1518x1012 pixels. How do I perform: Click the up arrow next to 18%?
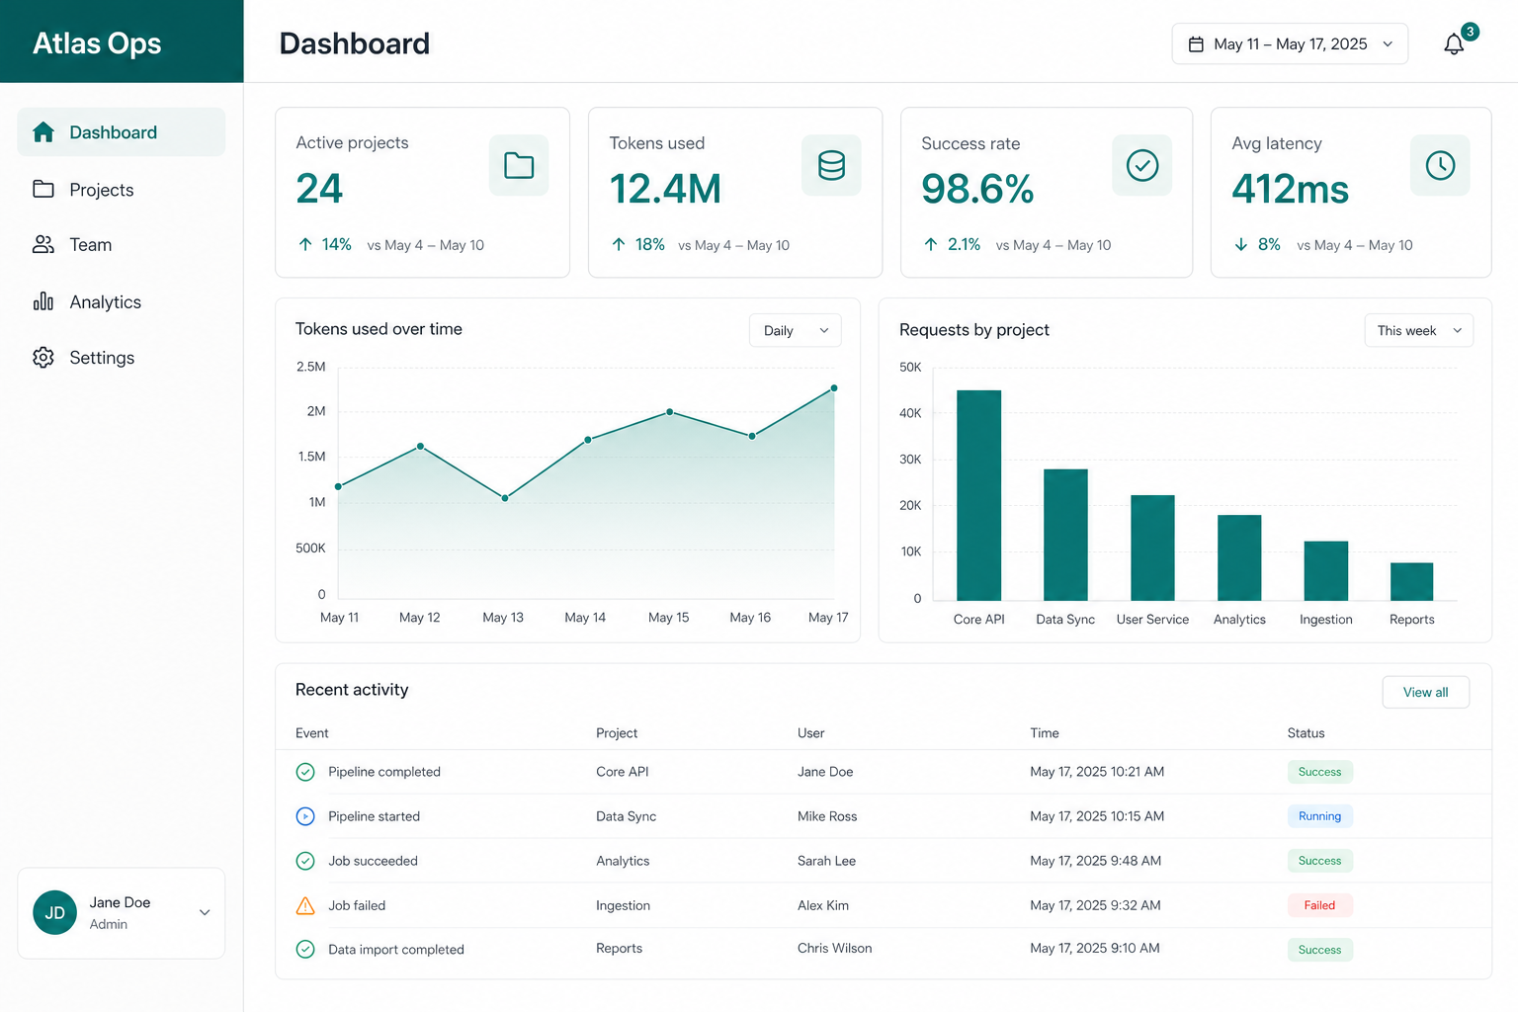[x=619, y=244]
